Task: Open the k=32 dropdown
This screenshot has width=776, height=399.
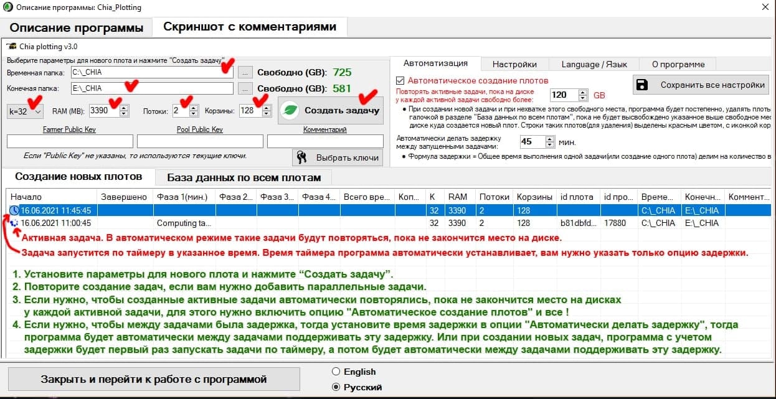Action: pyautogui.click(x=26, y=111)
